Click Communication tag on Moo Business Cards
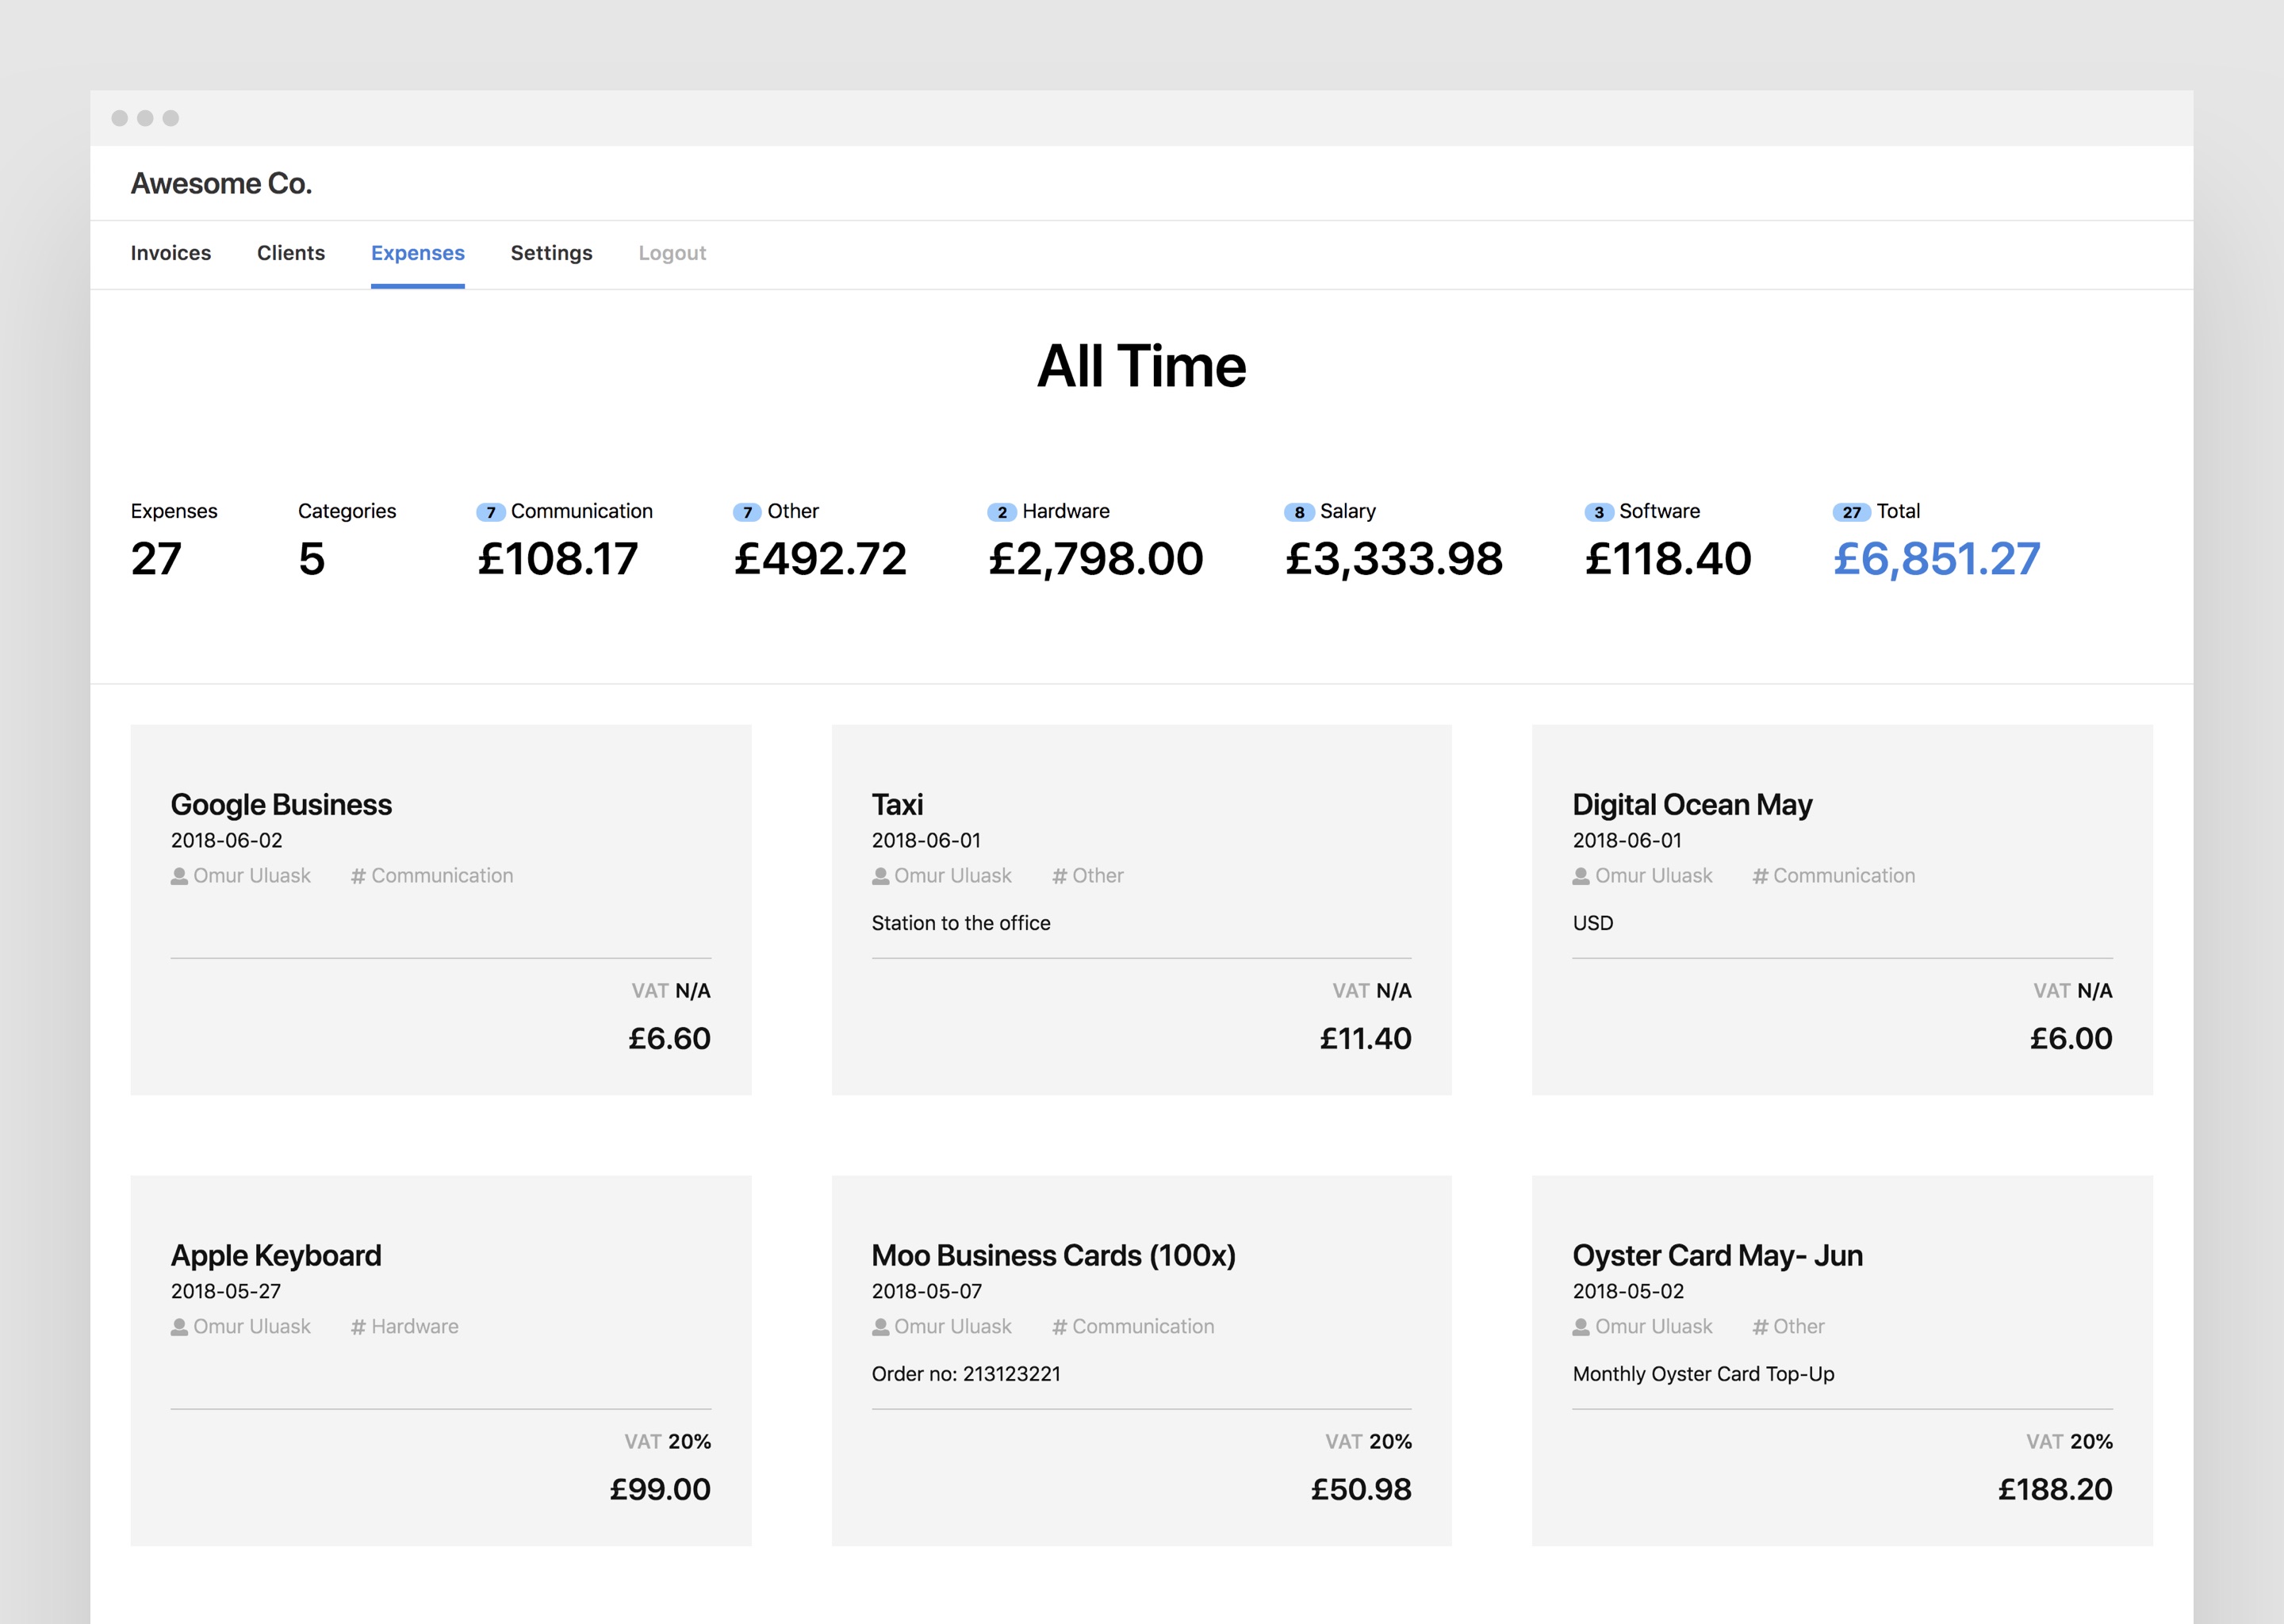This screenshot has width=2284, height=1624. (1143, 1327)
